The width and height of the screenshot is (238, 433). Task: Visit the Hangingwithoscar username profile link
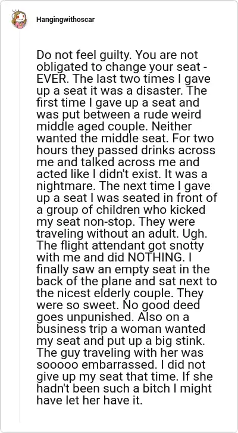tap(65, 20)
